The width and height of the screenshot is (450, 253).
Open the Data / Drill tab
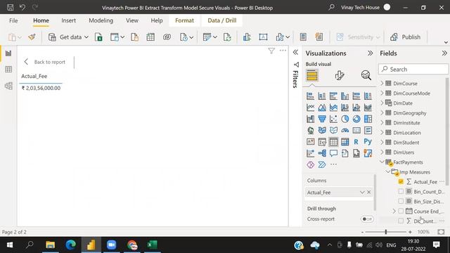point(222,20)
